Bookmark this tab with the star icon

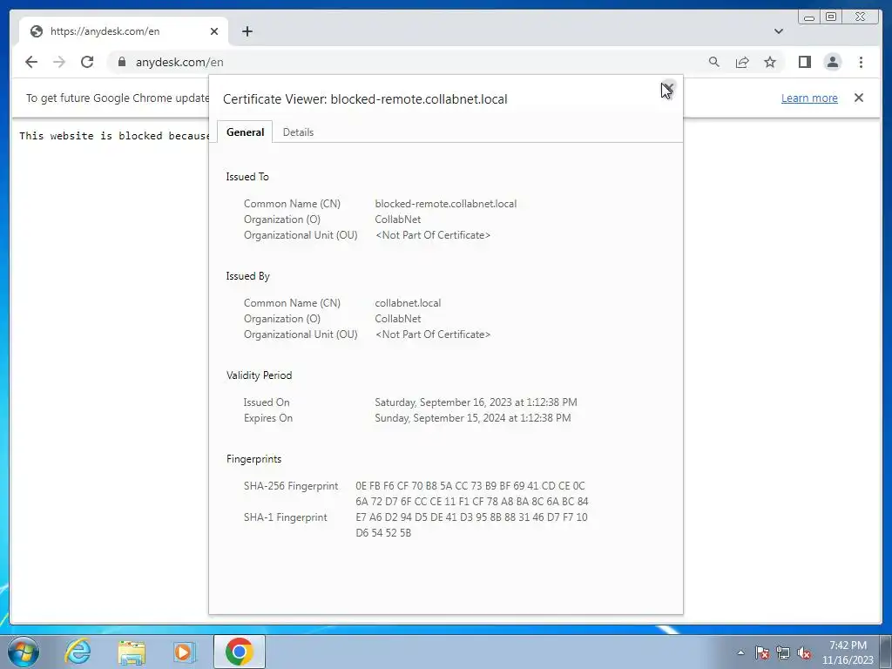[770, 62]
